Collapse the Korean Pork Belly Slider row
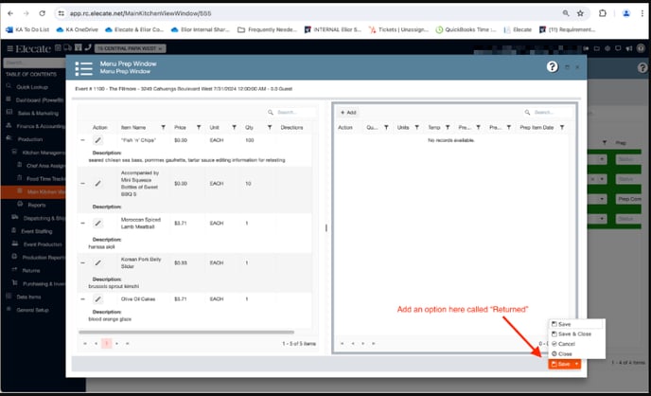 coord(82,261)
